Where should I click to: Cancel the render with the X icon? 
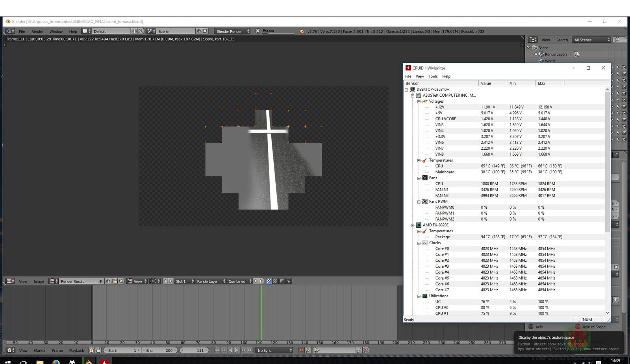pyautogui.click(x=258, y=31)
